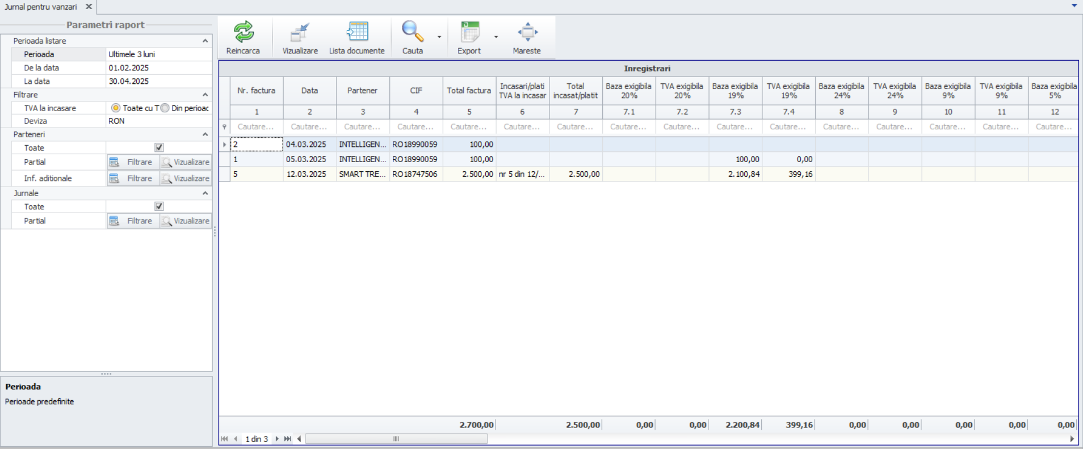
Task: Go to the next record arrow
Action: tap(277, 439)
